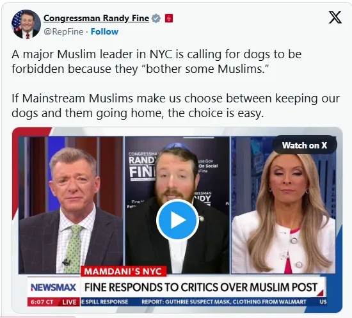Open the @RepFine handle

(63, 31)
